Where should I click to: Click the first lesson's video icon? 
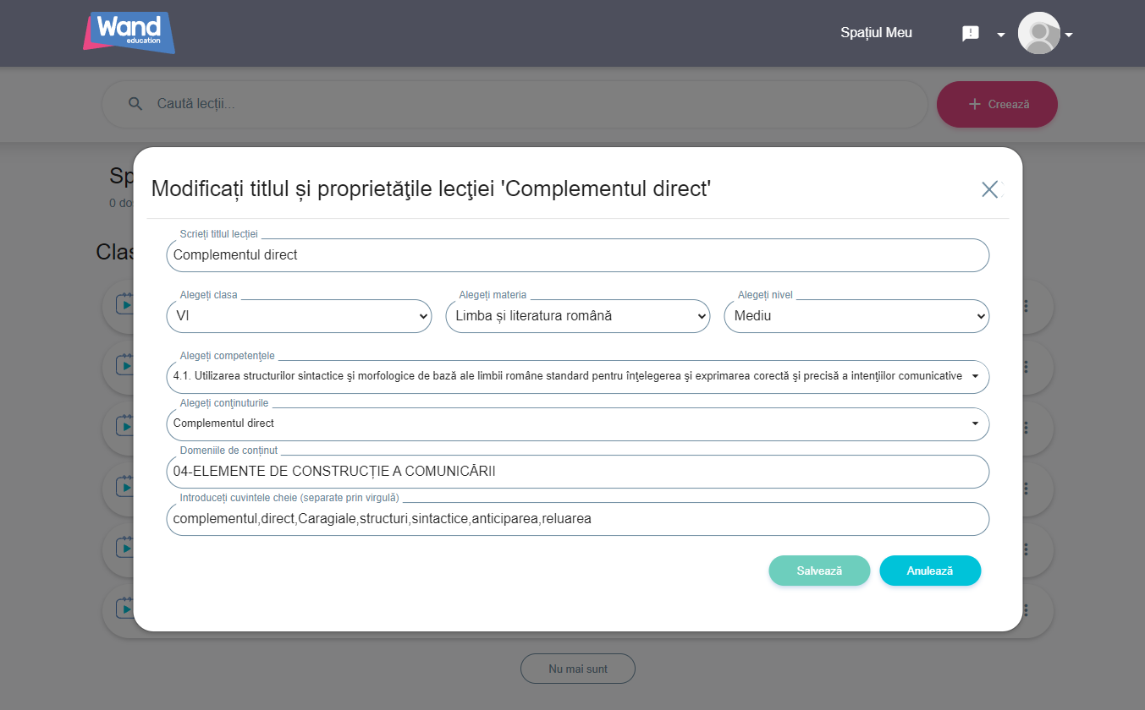tap(125, 304)
